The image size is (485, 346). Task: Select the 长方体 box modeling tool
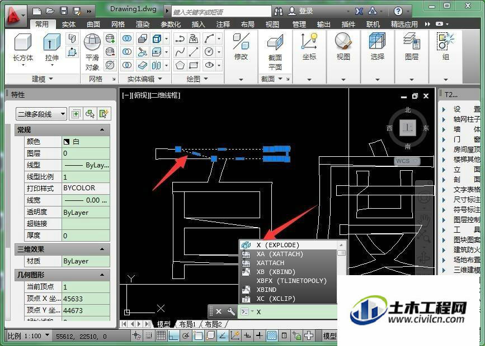(x=23, y=48)
